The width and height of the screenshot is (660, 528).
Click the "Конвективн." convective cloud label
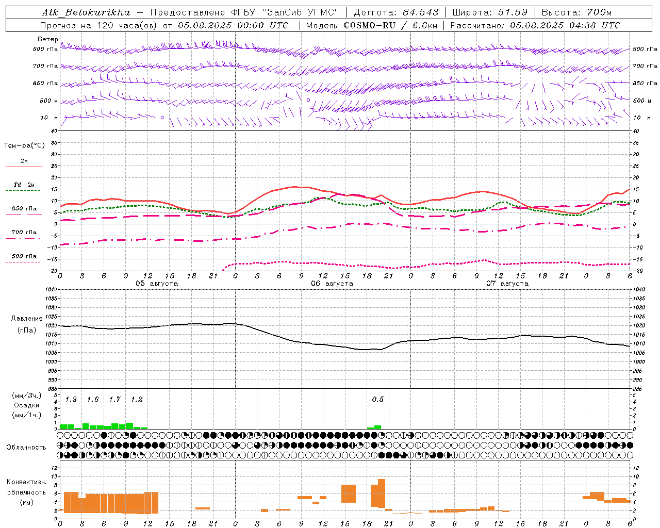click(26, 482)
